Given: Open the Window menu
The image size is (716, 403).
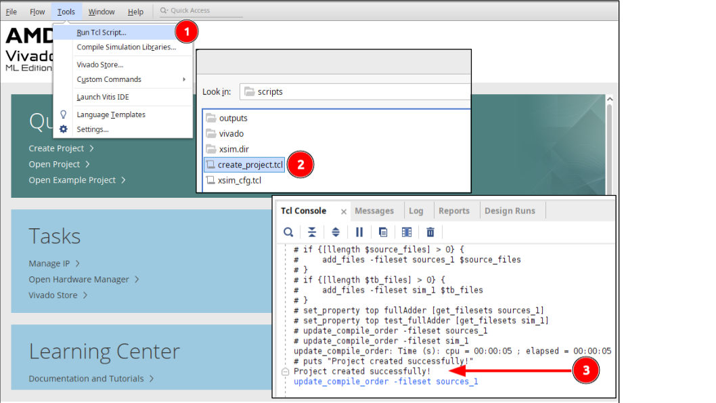Looking at the screenshot, I should tap(102, 12).
